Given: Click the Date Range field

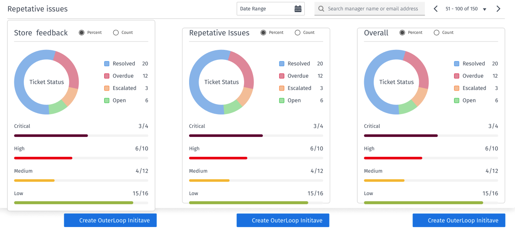Looking at the screenshot, I should pyautogui.click(x=265, y=9).
